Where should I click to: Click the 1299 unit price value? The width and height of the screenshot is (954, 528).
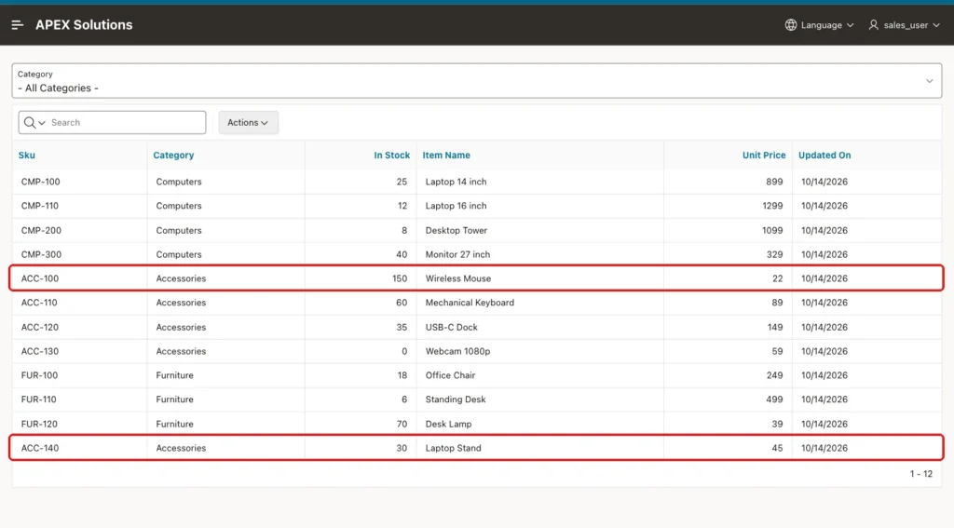[x=772, y=206]
